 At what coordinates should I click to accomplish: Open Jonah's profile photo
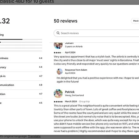[x=58, y=46]
